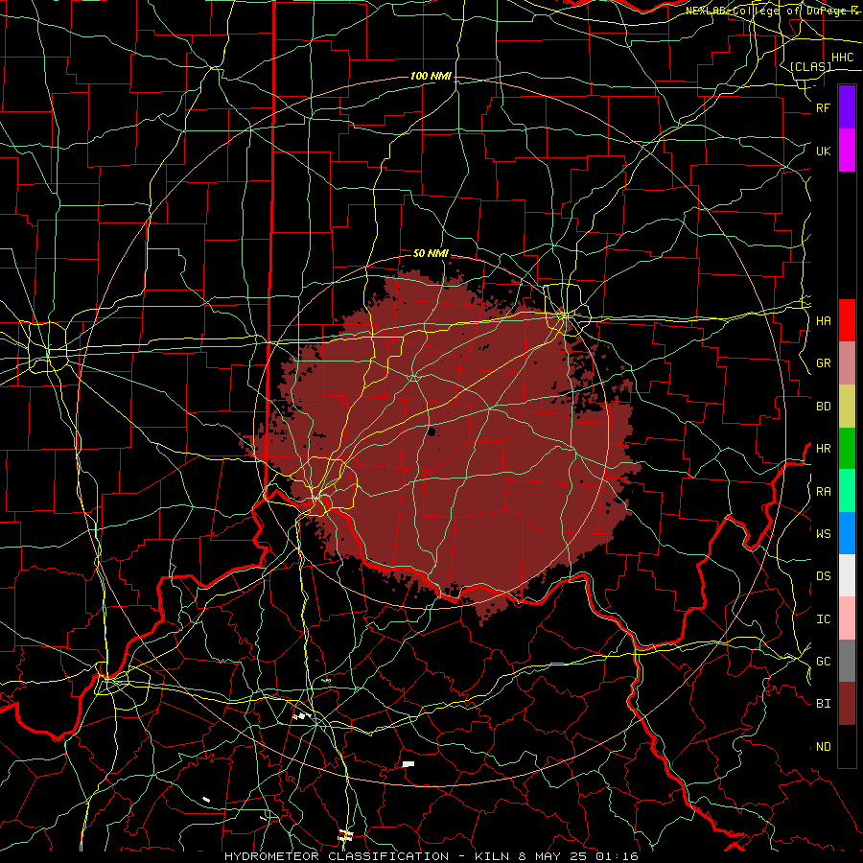Viewport: 863px width, 863px height.
Task: Click the Hydrometeor Classification title caption
Action: pyautogui.click(x=431, y=856)
